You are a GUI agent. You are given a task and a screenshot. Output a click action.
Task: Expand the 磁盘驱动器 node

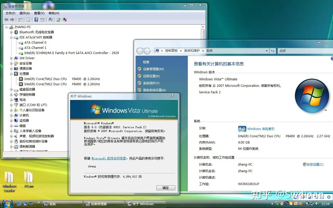coord(11,89)
